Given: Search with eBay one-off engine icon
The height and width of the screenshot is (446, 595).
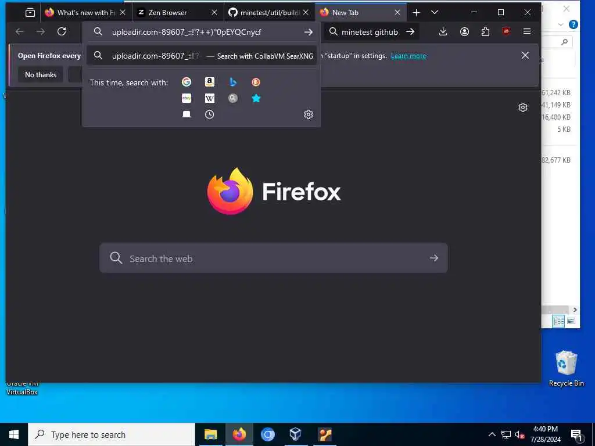Looking at the screenshot, I should [187, 98].
